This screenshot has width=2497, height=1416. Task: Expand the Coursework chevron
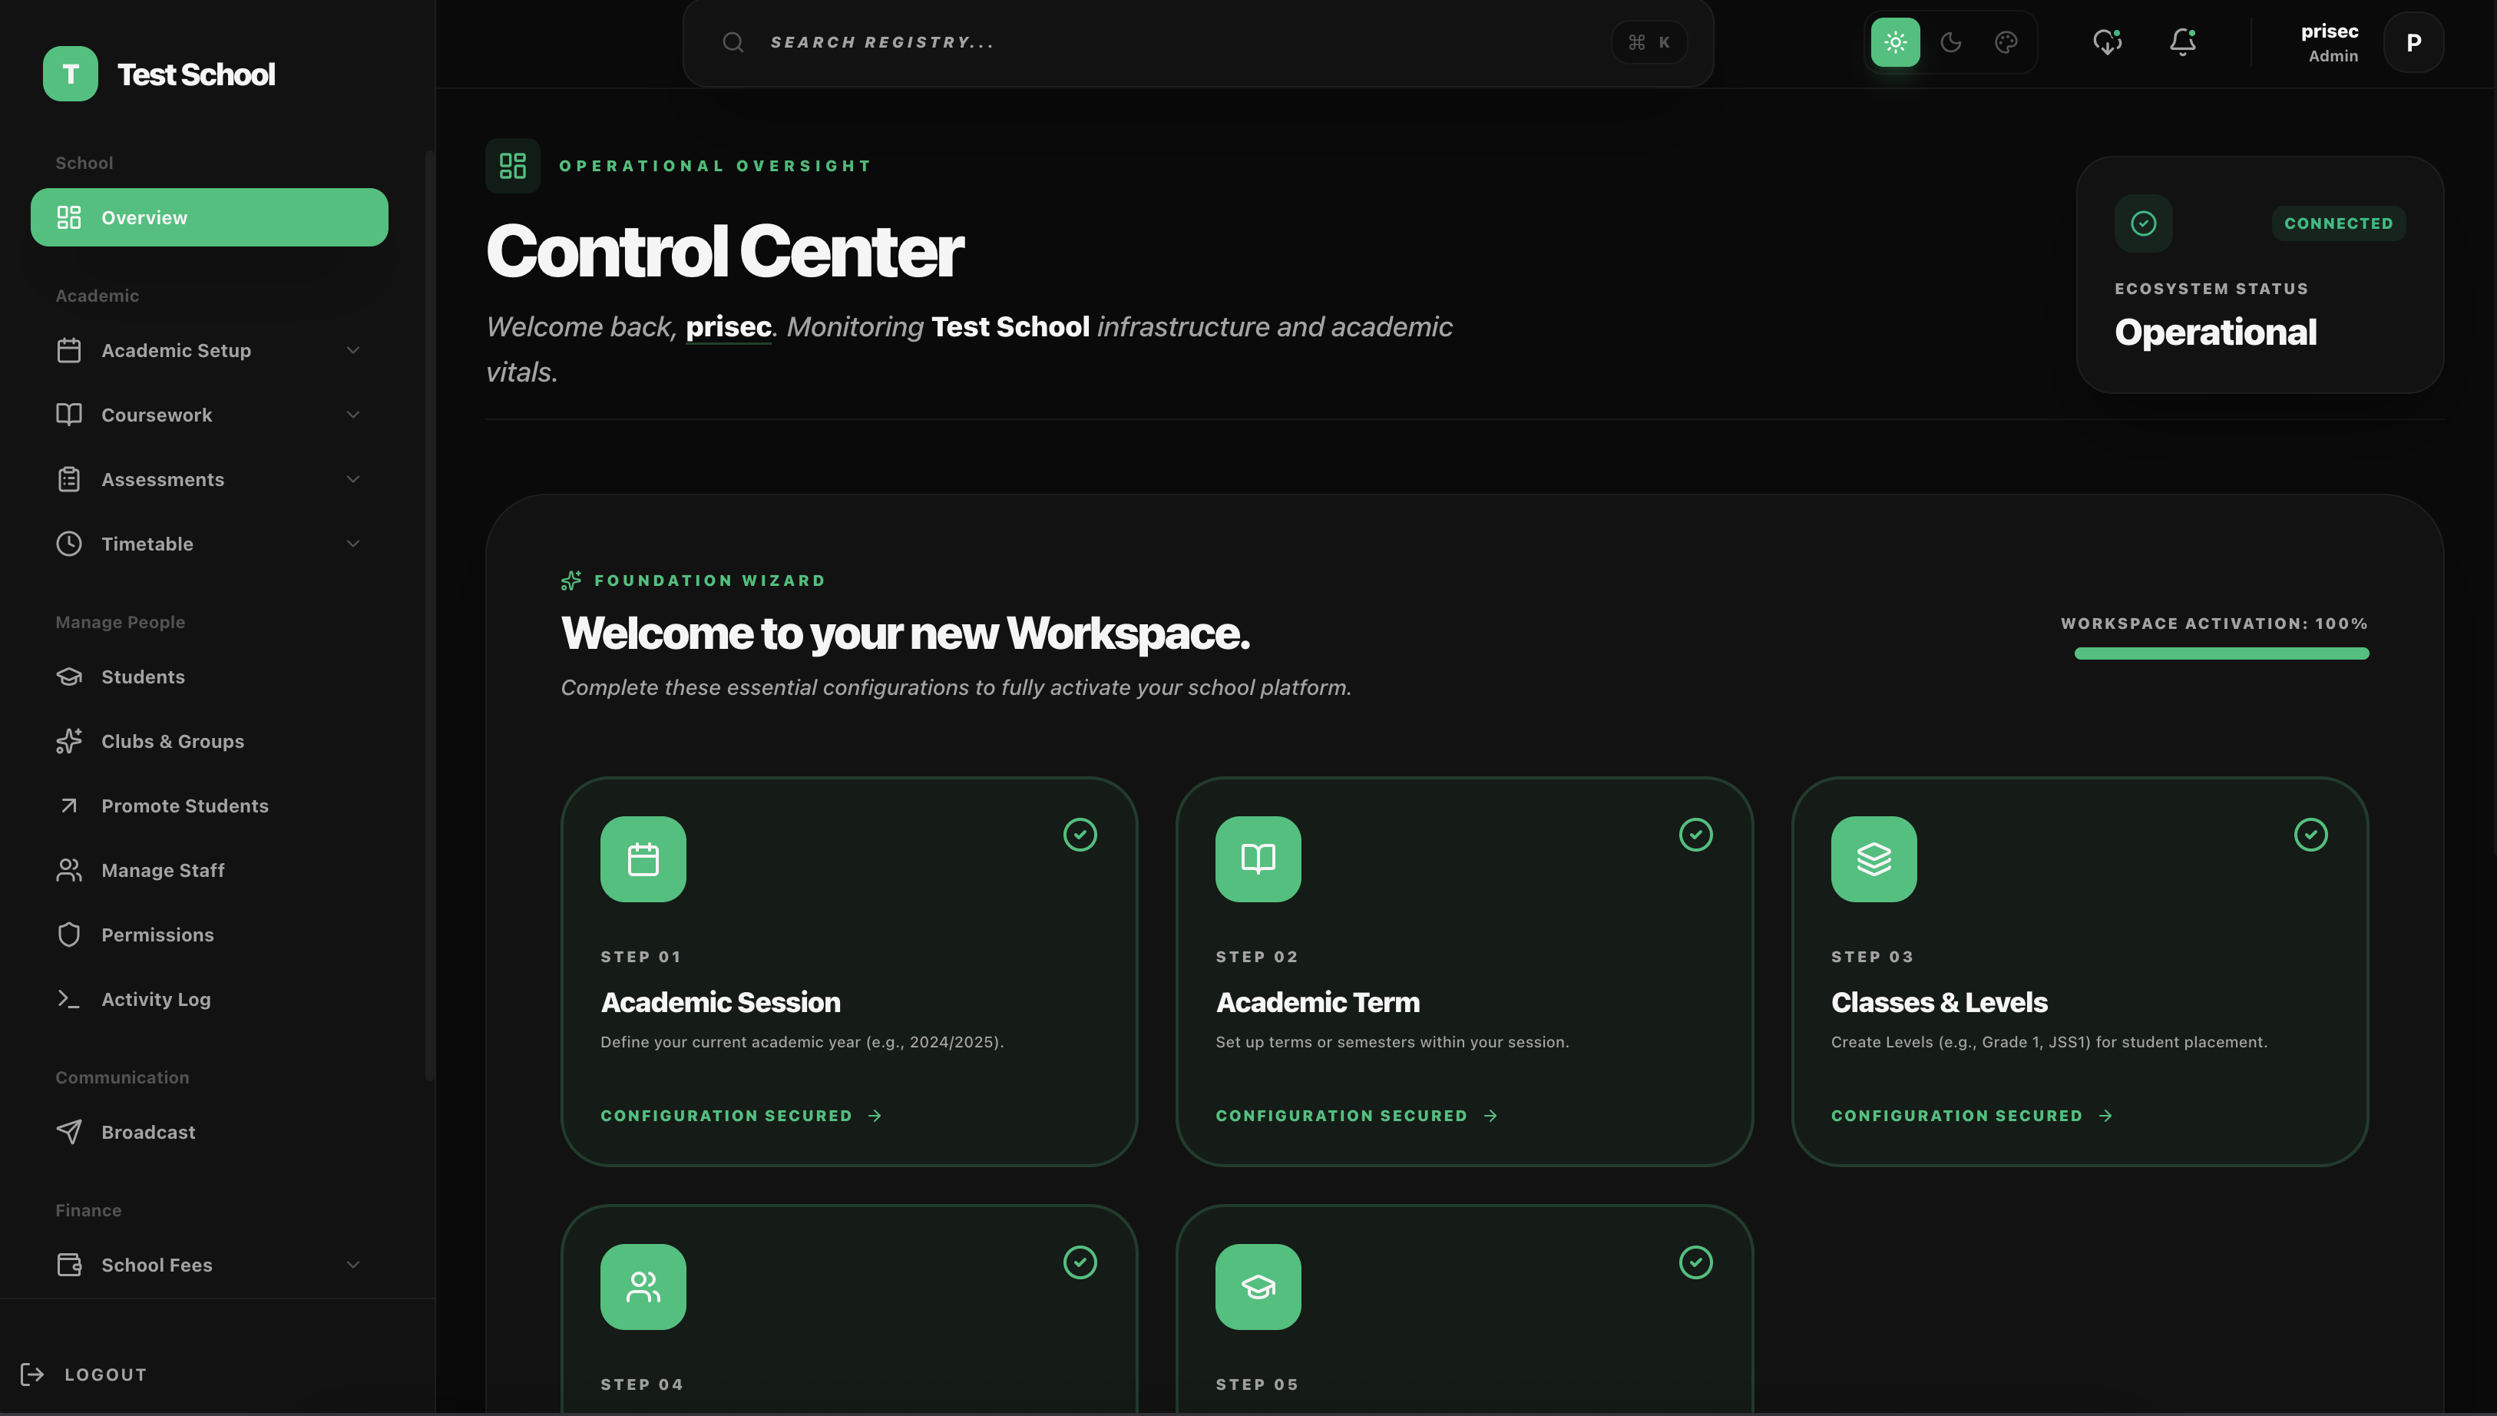pyautogui.click(x=353, y=415)
